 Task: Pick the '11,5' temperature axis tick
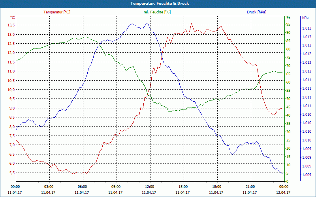[11, 62]
